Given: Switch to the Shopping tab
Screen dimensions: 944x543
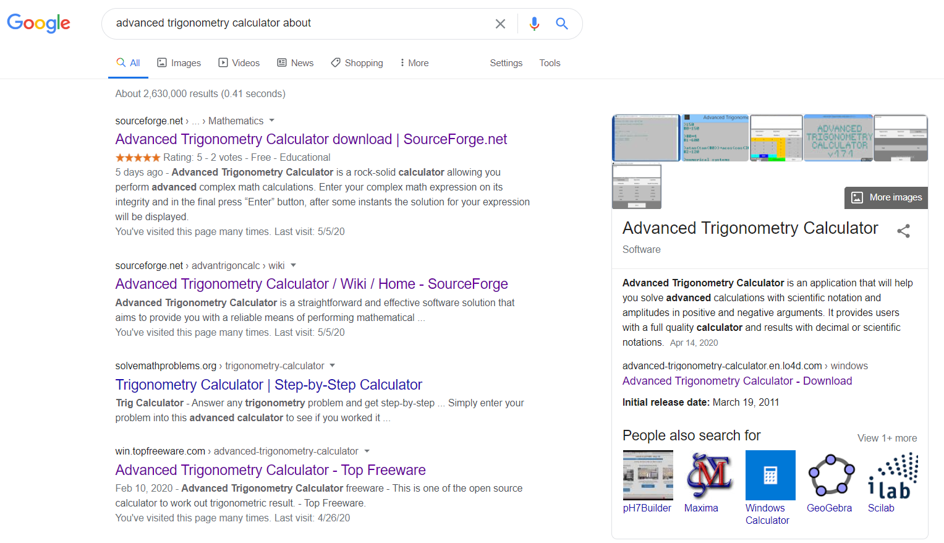Looking at the screenshot, I should tap(357, 63).
